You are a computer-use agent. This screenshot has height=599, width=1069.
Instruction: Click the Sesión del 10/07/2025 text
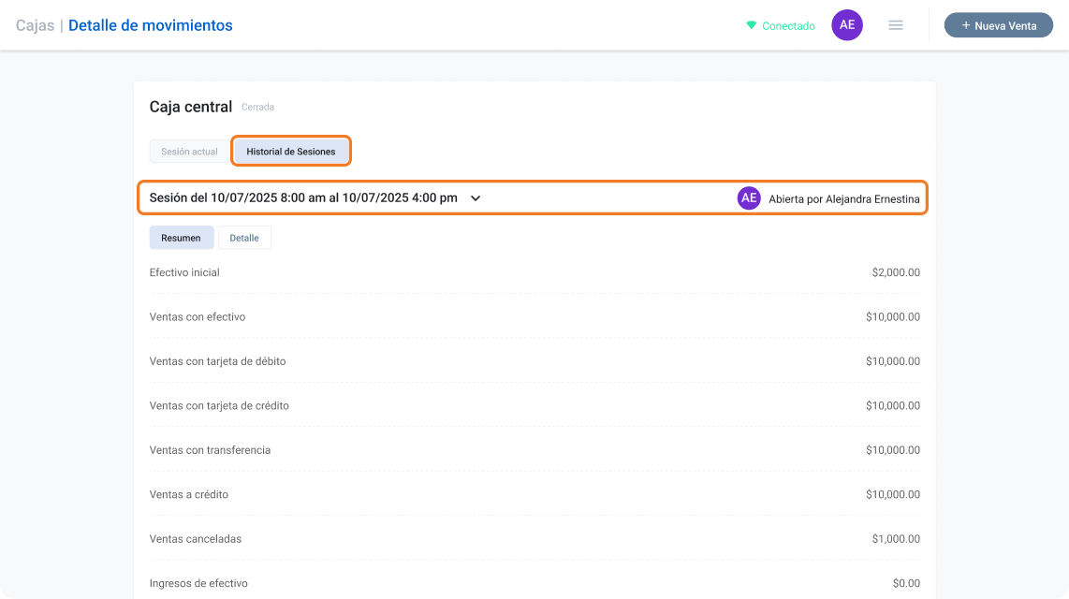point(303,197)
